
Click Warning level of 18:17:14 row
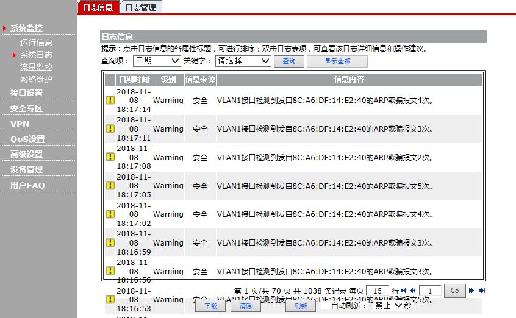(x=168, y=101)
